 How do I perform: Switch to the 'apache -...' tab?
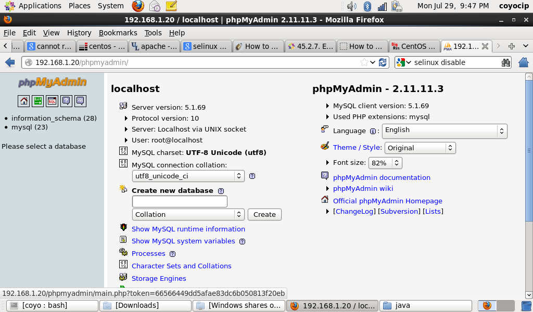click(154, 46)
